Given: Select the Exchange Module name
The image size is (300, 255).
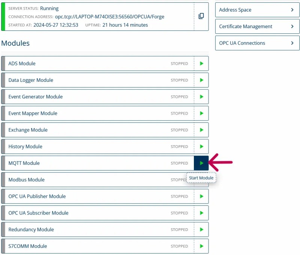Looking at the screenshot, I should [x=28, y=130].
